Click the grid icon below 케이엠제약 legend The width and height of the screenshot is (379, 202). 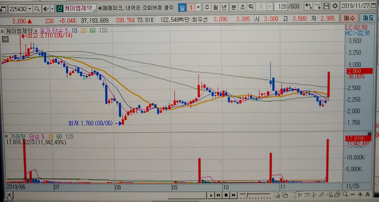[5, 39]
